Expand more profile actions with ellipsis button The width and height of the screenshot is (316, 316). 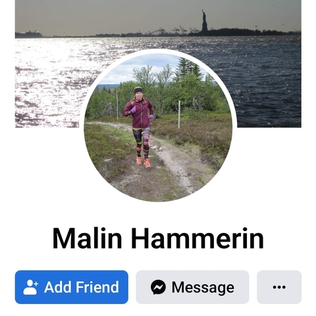click(279, 287)
